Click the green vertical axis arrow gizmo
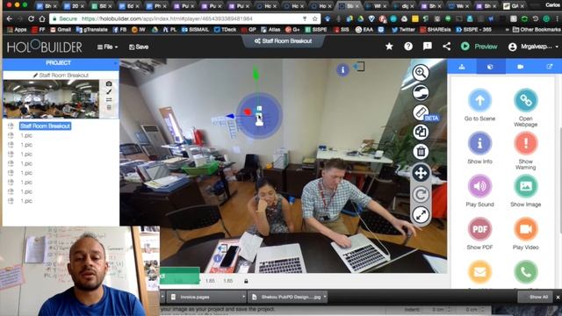The width and height of the screenshot is (562, 316). coord(256,75)
